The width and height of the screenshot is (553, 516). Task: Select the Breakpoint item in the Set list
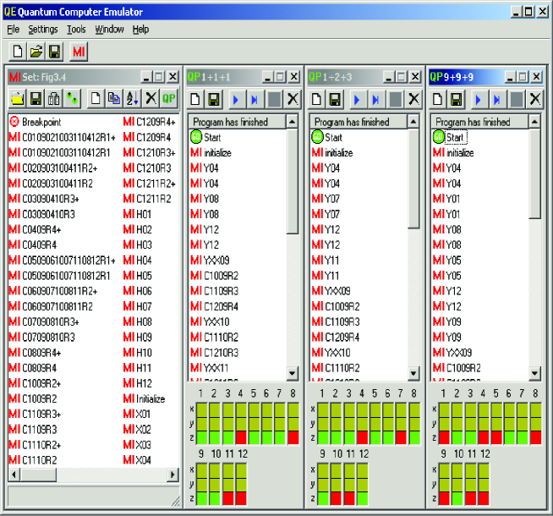pos(41,122)
